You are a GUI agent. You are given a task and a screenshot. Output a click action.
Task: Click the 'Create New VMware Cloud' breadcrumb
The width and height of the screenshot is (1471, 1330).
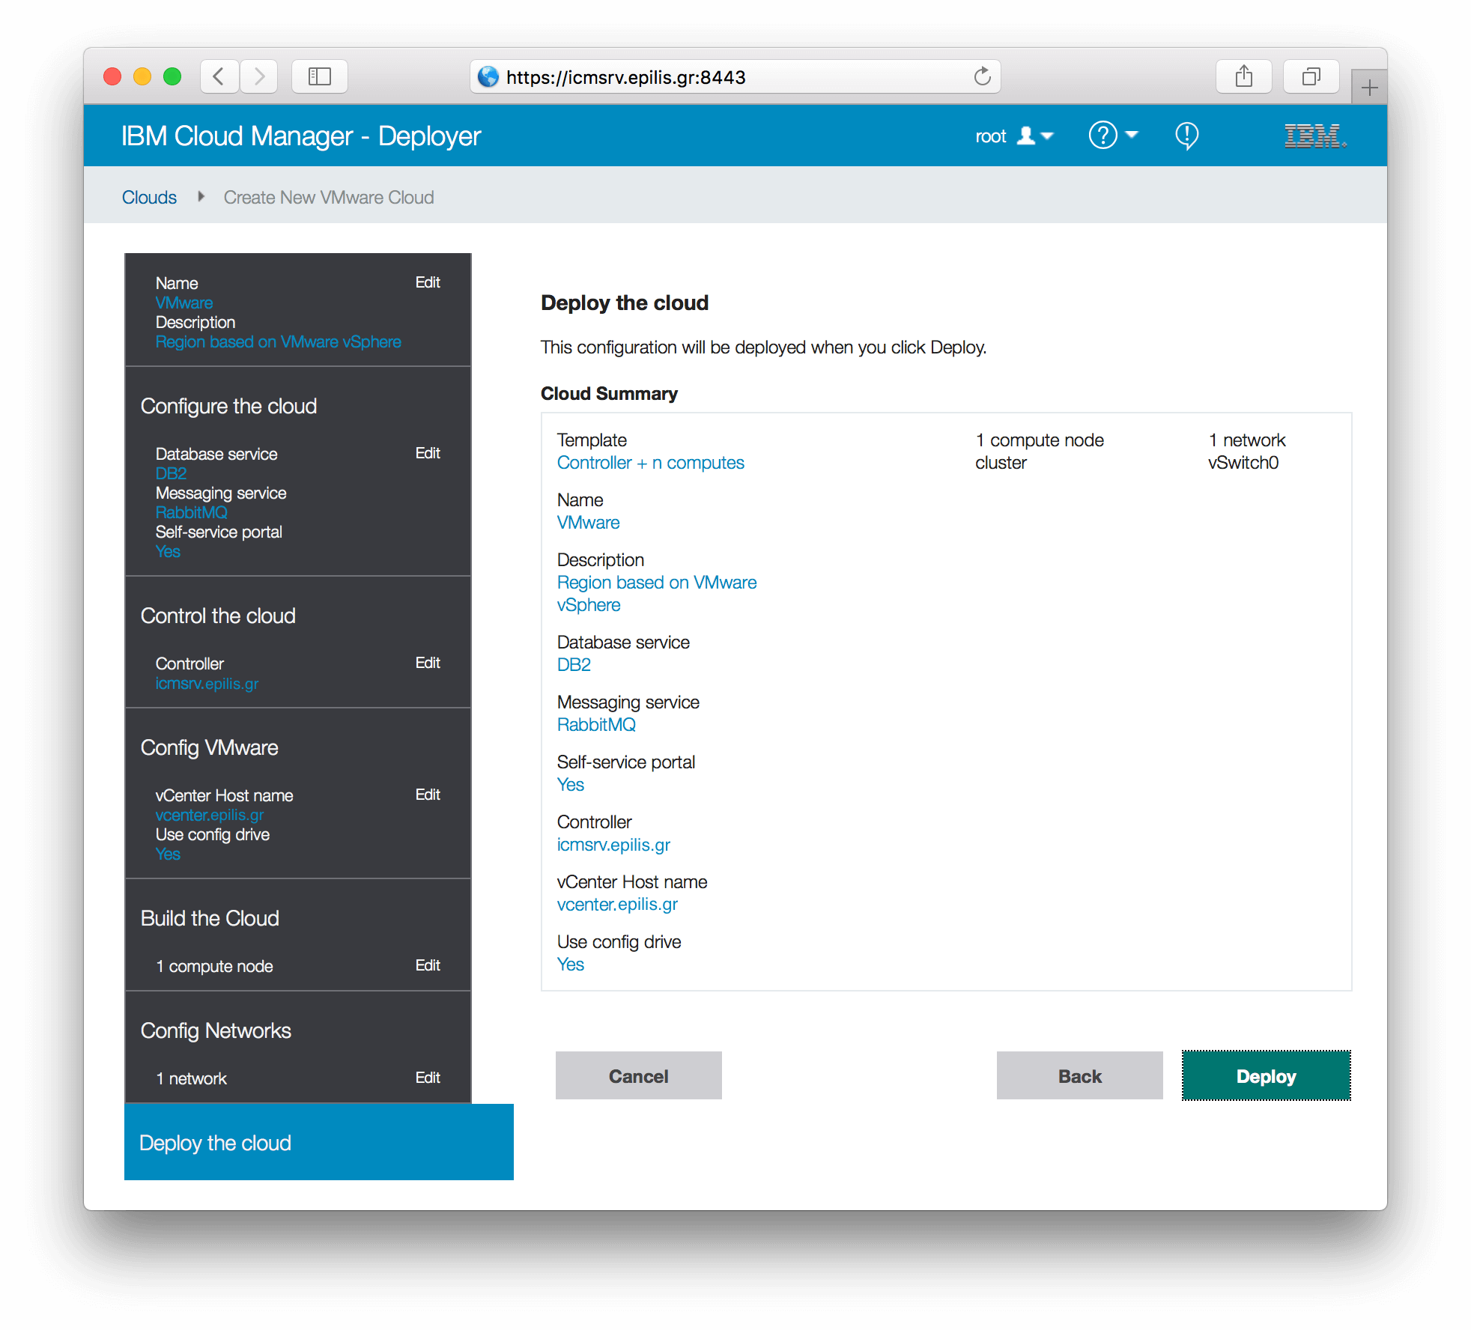coord(329,197)
